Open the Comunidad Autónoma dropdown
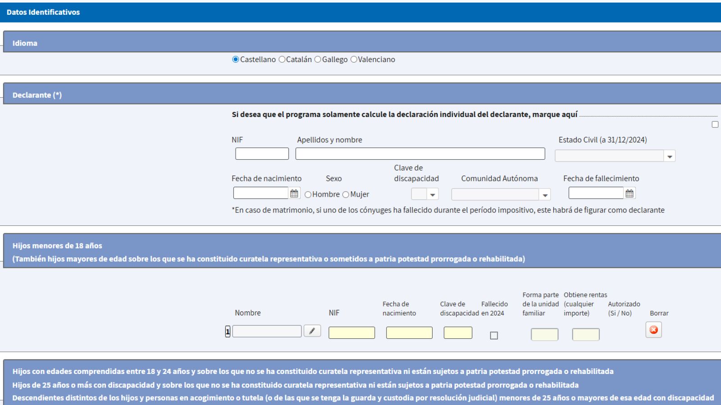Viewport: 721px width, 405px height. (545, 194)
